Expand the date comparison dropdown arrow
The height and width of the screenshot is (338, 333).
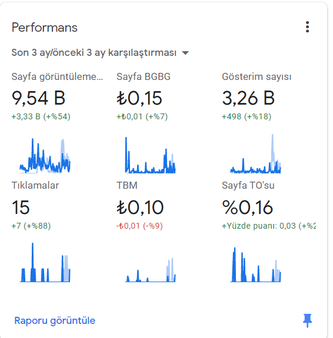(x=185, y=53)
